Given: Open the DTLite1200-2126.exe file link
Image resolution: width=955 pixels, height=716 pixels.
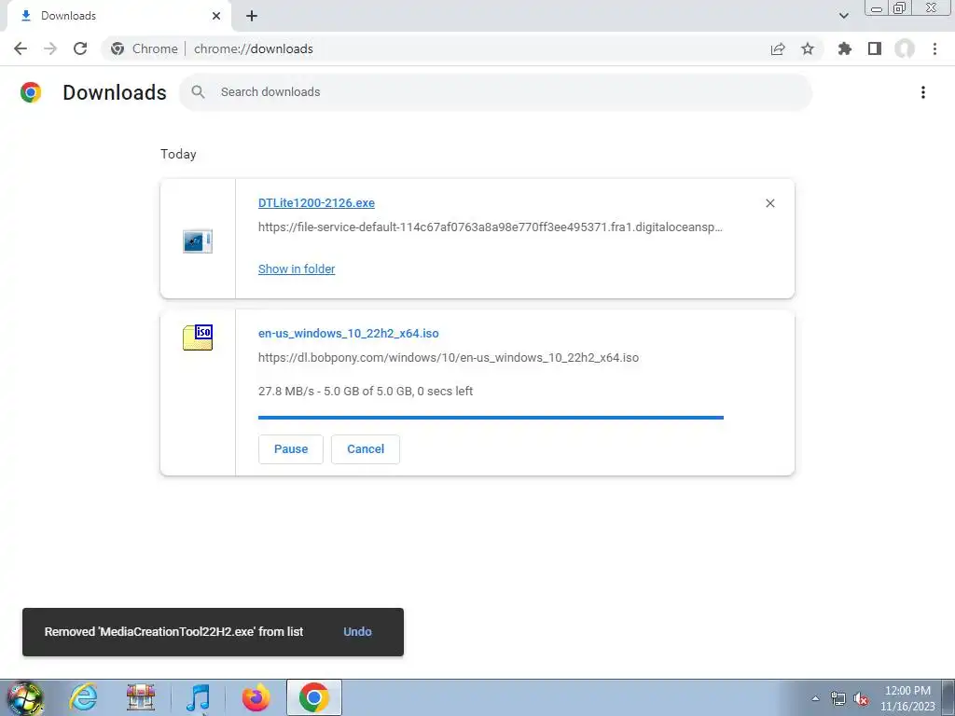Looking at the screenshot, I should pyautogui.click(x=316, y=202).
